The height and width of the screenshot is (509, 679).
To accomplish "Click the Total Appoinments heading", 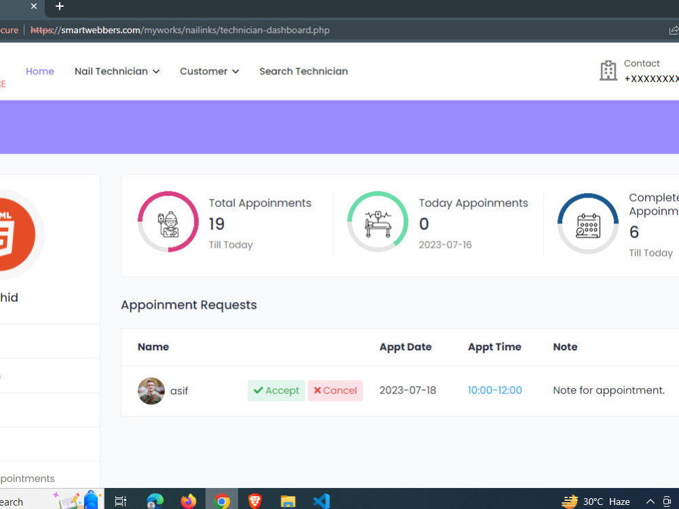I will [260, 203].
